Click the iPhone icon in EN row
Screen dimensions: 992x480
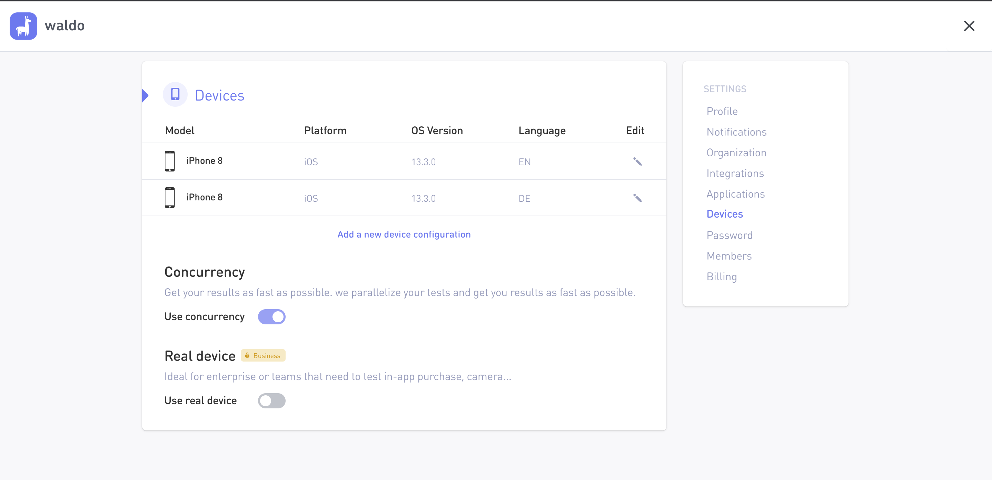coord(170,161)
